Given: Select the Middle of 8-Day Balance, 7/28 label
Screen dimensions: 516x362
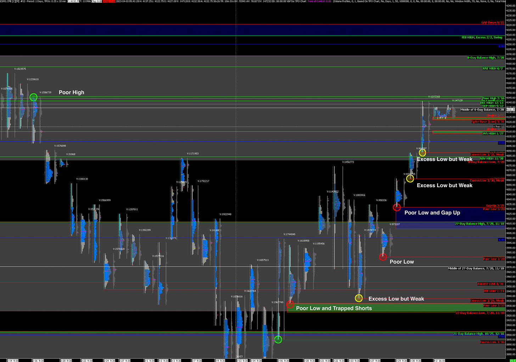Looking at the screenshot, I should click(482, 110).
